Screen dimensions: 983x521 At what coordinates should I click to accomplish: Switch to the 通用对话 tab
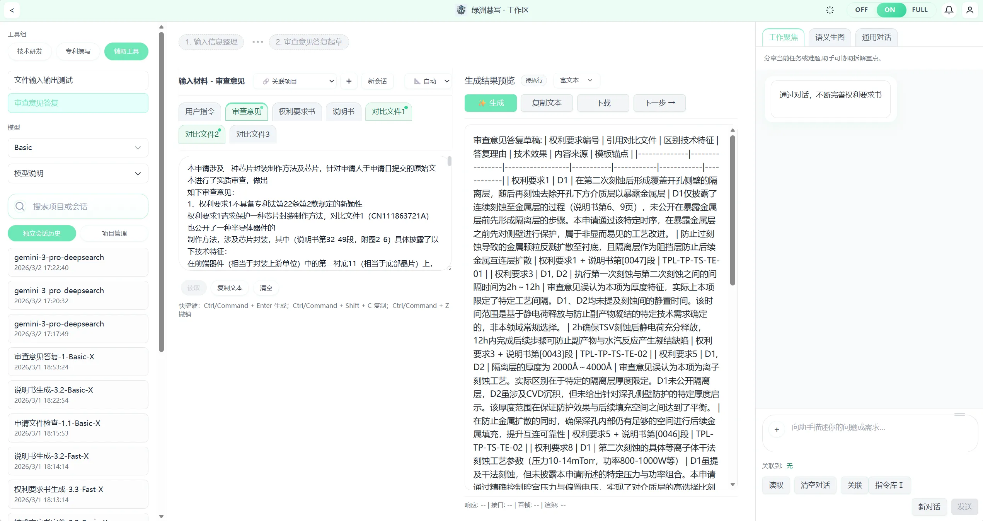pyautogui.click(x=876, y=38)
